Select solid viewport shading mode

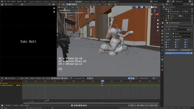click(x=152, y=7)
